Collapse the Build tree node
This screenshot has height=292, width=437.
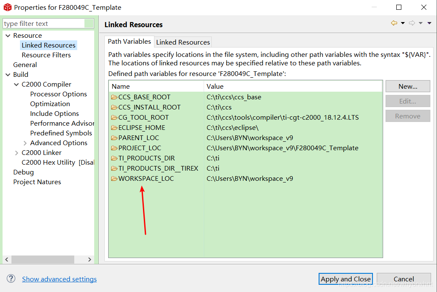(8, 74)
